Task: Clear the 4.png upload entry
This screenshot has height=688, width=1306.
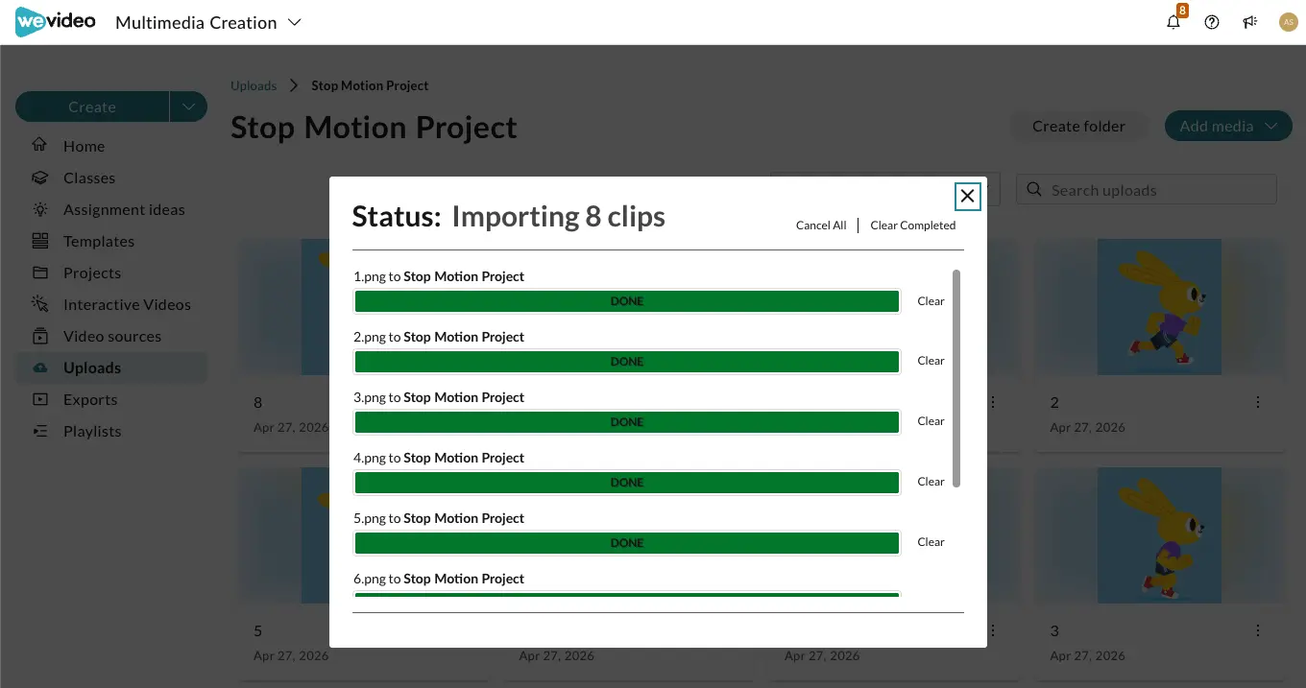Action: pos(931,482)
